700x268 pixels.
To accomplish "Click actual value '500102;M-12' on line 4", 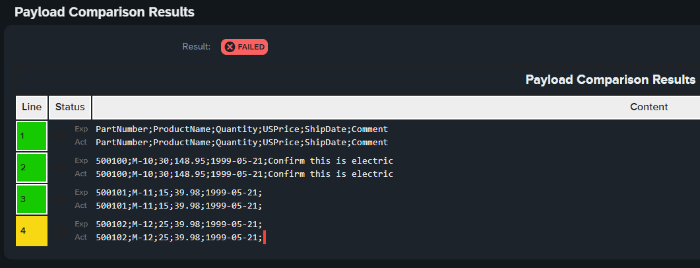I will pos(125,237).
